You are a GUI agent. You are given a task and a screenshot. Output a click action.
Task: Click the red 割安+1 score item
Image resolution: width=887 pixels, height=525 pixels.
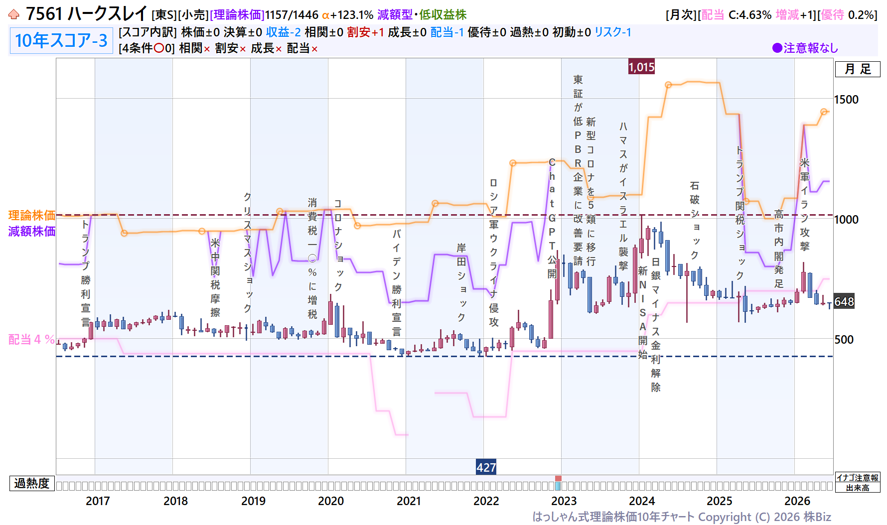point(366,32)
